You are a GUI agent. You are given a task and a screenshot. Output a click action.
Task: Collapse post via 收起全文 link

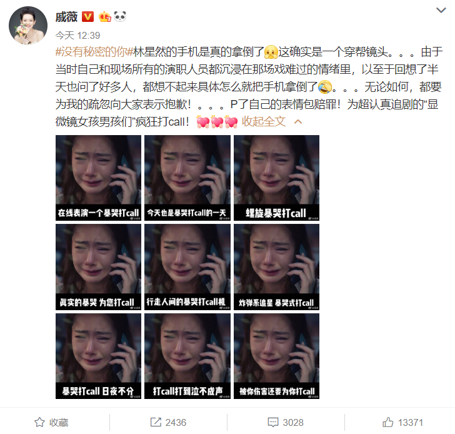(264, 122)
